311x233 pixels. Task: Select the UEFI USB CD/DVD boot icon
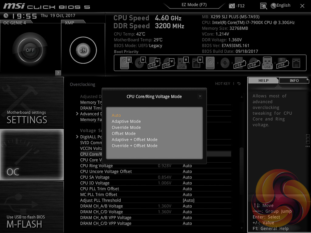pyautogui.click(x=168, y=63)
